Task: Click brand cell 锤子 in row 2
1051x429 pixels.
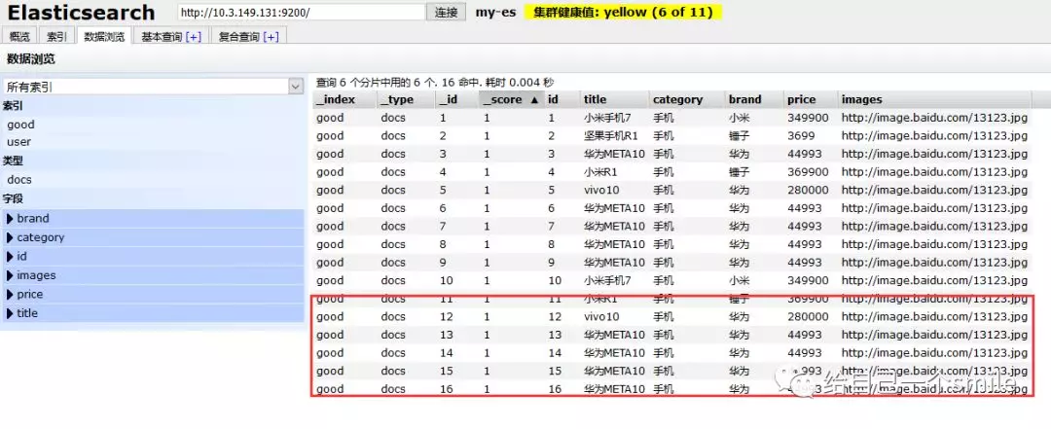Action: (740, 136)
